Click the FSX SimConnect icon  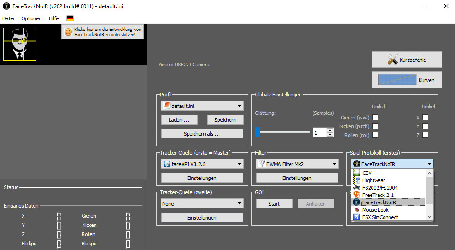click(356, 217)
